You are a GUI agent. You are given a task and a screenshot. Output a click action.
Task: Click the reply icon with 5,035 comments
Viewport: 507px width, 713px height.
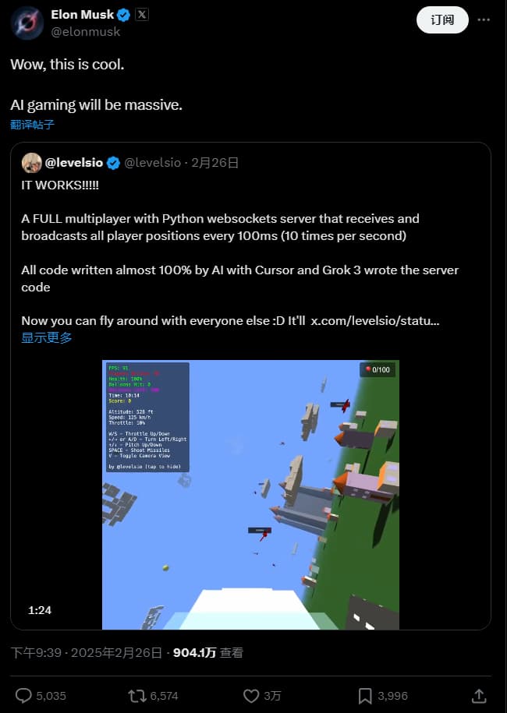click(23, 696)
